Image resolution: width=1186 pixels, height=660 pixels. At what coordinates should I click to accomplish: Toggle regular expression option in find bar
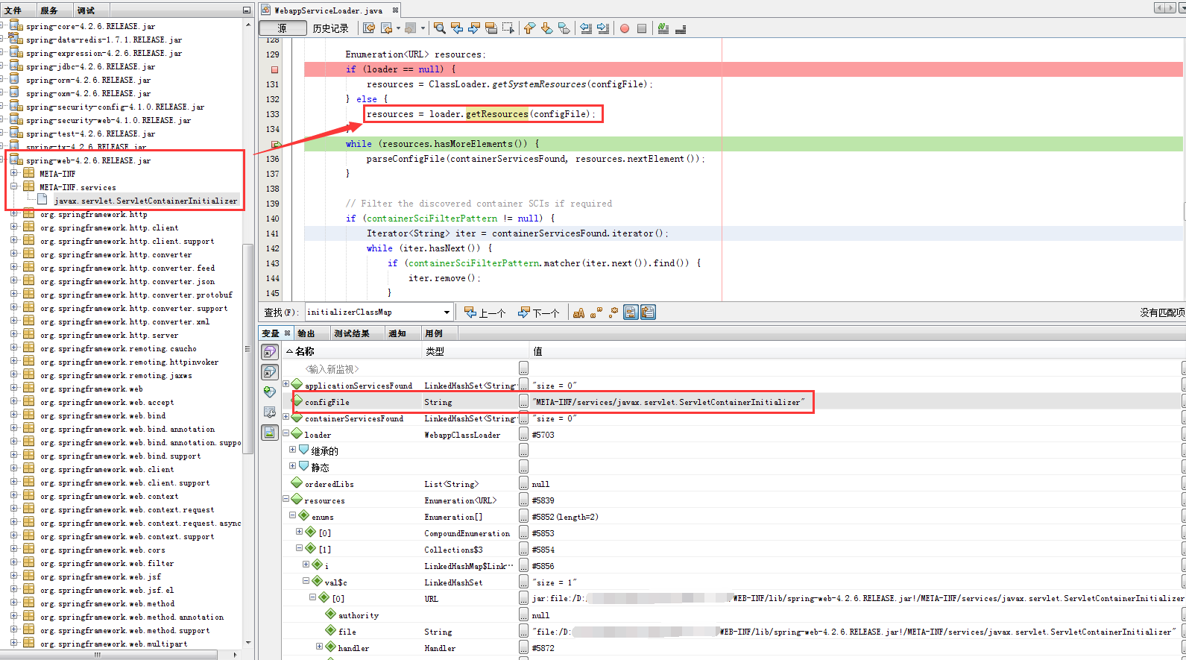(613, 312)
